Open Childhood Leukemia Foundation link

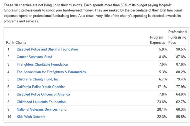pyautogui.click(x=41, y=102)
